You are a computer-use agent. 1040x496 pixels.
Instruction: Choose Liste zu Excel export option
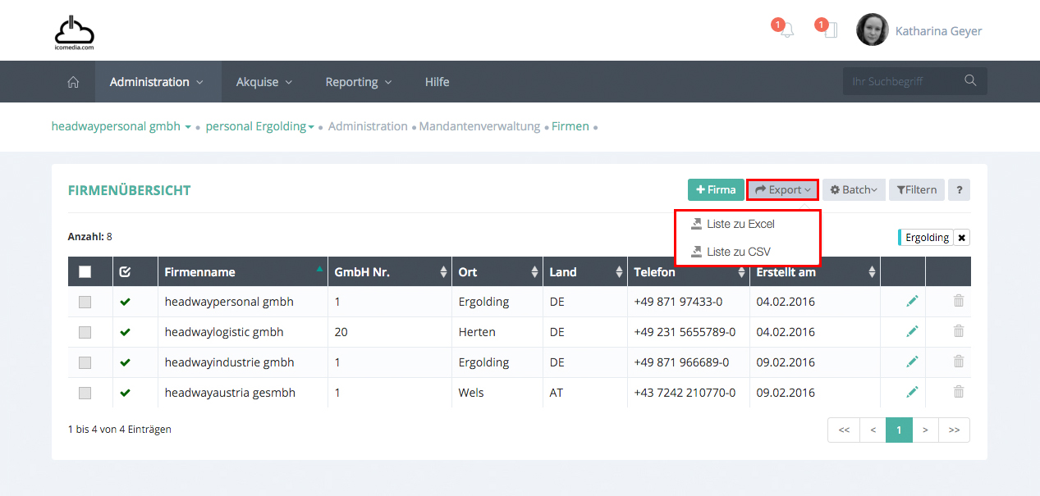click(x=740, y=224)
